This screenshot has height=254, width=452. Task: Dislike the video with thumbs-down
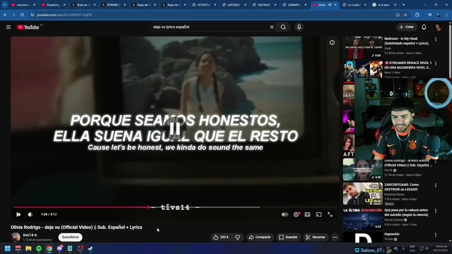pyautogui.click(x=238, y=237)
